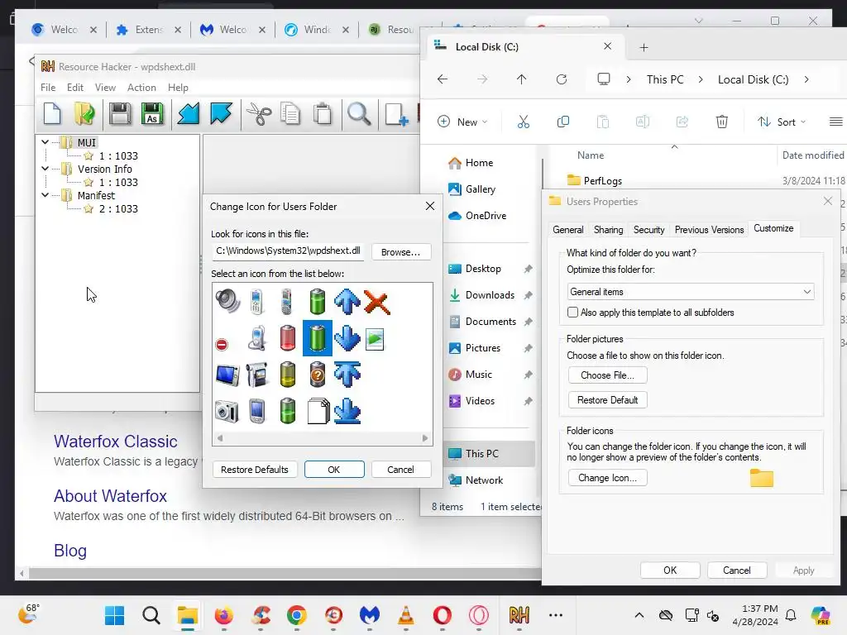Select the speaker icon in icon list
Screen dimensions: 847x635
click(227, 301)
